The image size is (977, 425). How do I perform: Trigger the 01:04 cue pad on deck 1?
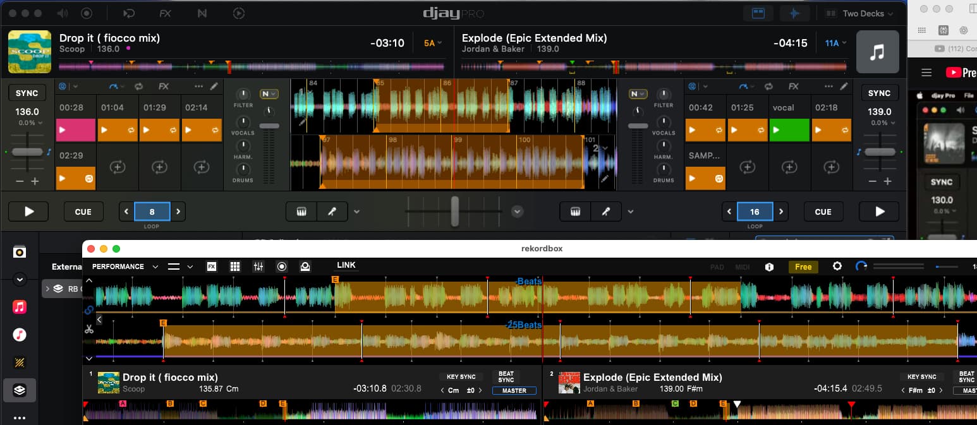click(x=118, y=129)
